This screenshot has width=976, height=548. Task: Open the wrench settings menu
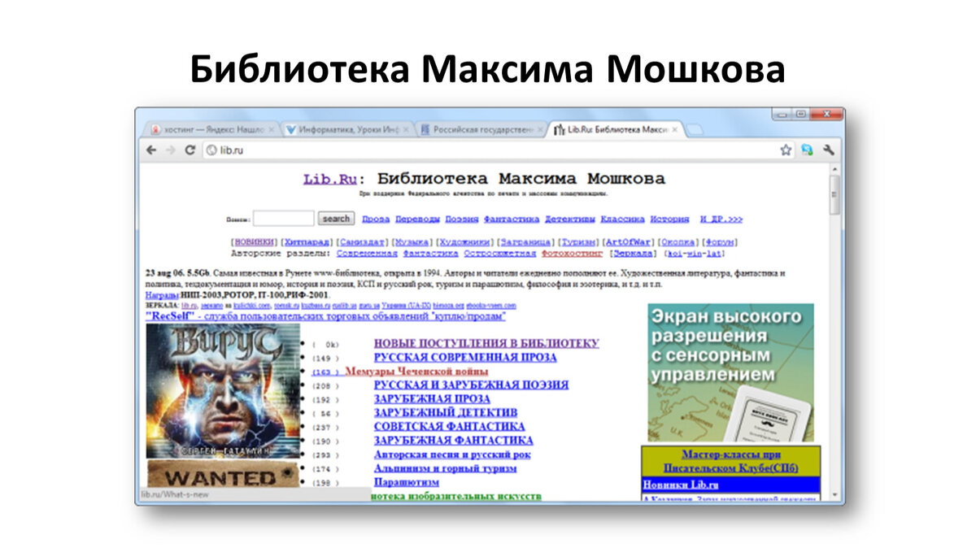829,150
